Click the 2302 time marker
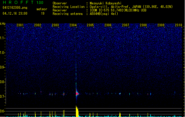185x117 pixels. tap(38, 25)
